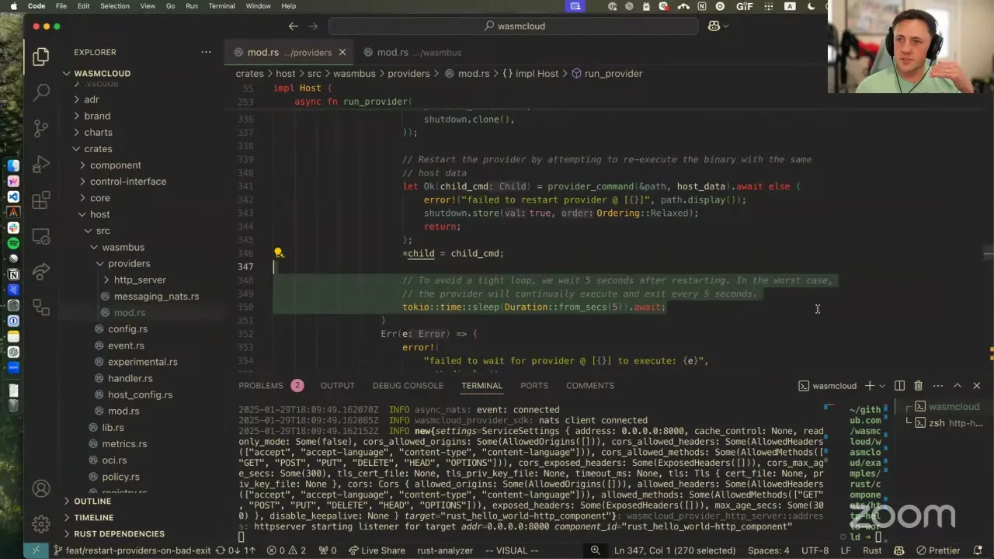Screen dimensions: 994x559
Task: Switch to the DEBUG CONSOLE tab
Action: pos(408,386)
